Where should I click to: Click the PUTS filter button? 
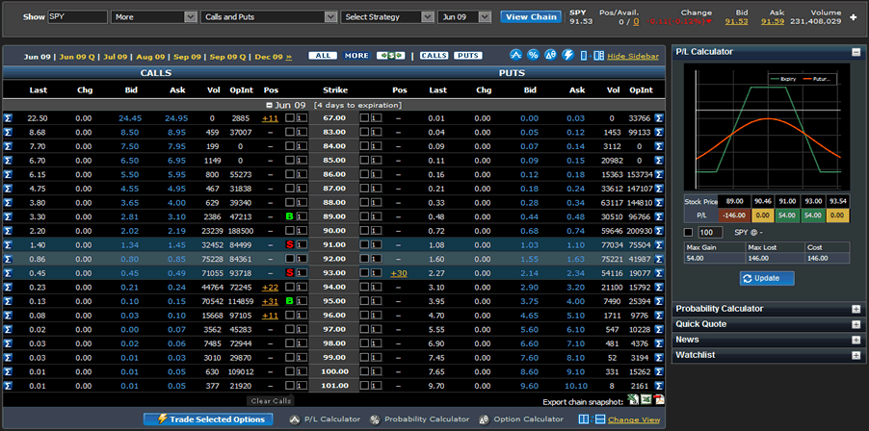click(x=468, y=56)
